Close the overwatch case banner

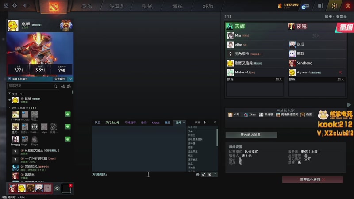click(71, 79)
